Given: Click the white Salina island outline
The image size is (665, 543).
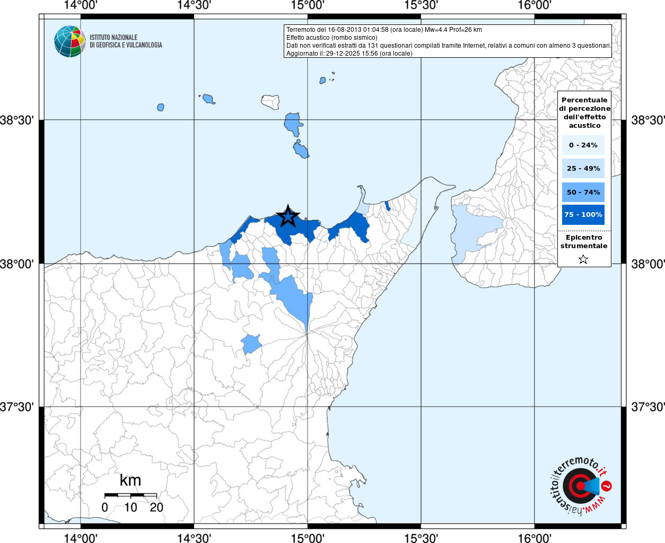Looking at the screenshot, I should (x=270, y=102).
